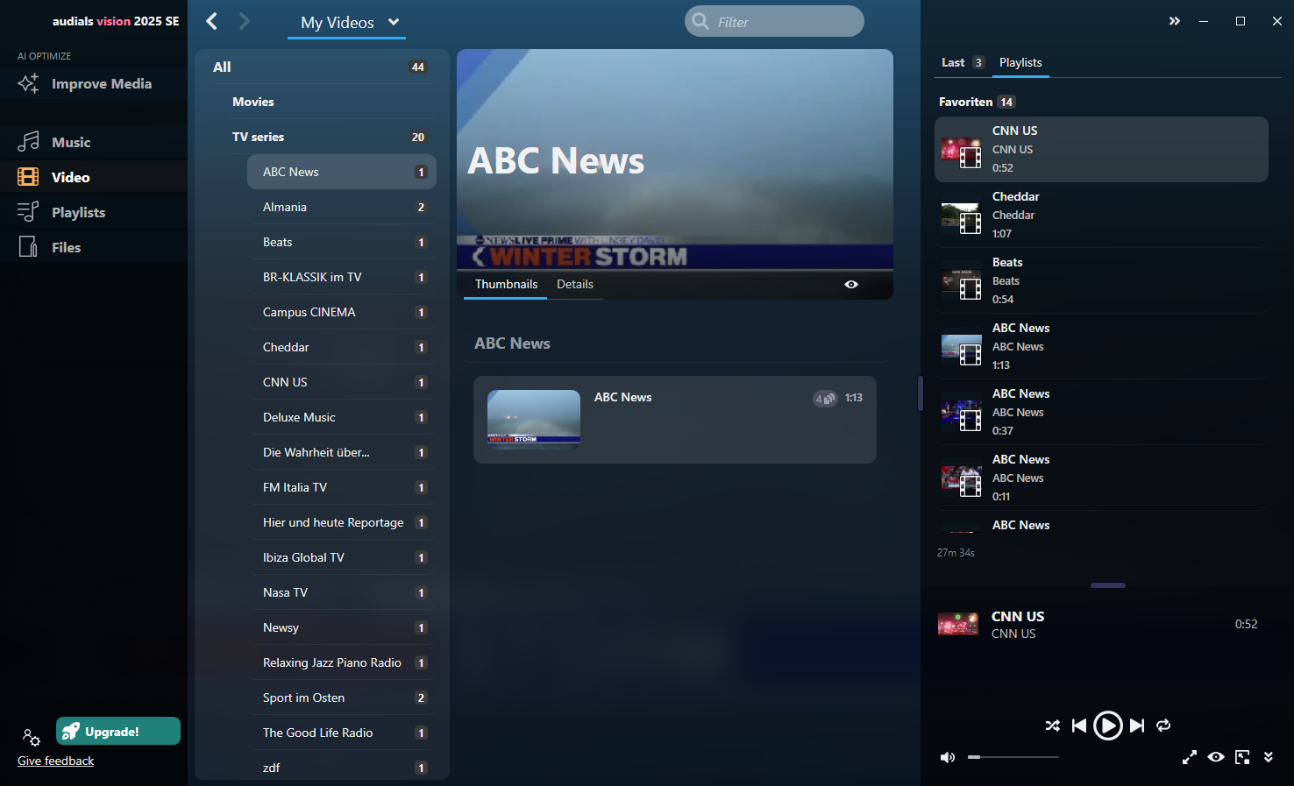Click the now playing CNN US thumbnail
This screenshot has width=1294, height=786.
958,624
